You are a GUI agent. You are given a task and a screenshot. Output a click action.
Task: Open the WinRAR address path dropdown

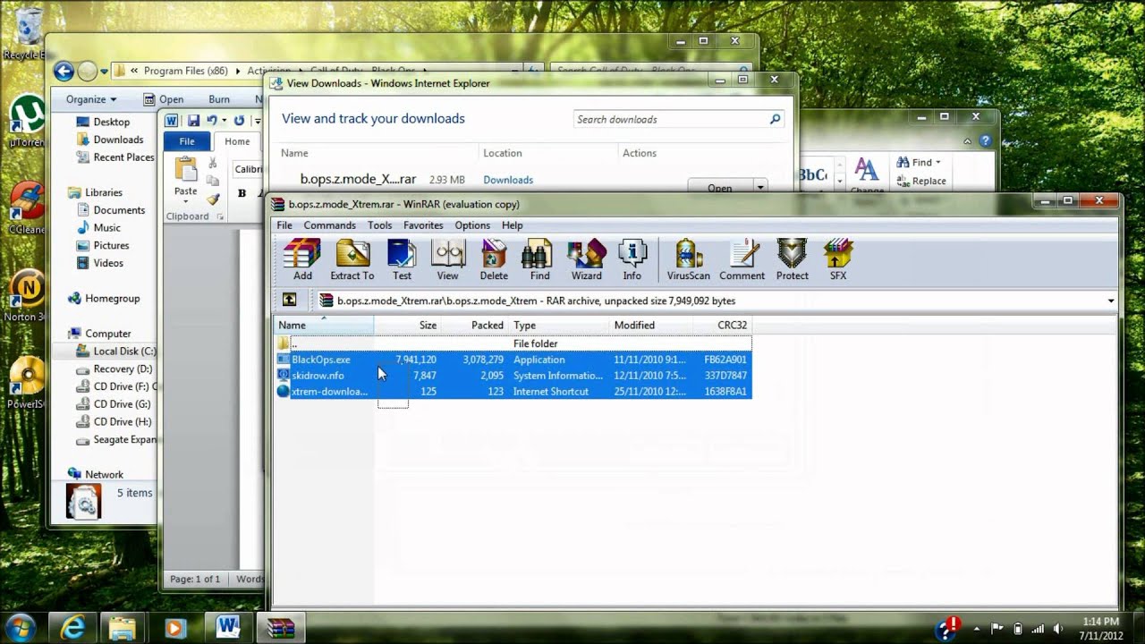1111,301
